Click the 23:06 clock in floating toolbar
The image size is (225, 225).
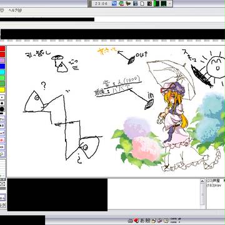coord(101,4)
